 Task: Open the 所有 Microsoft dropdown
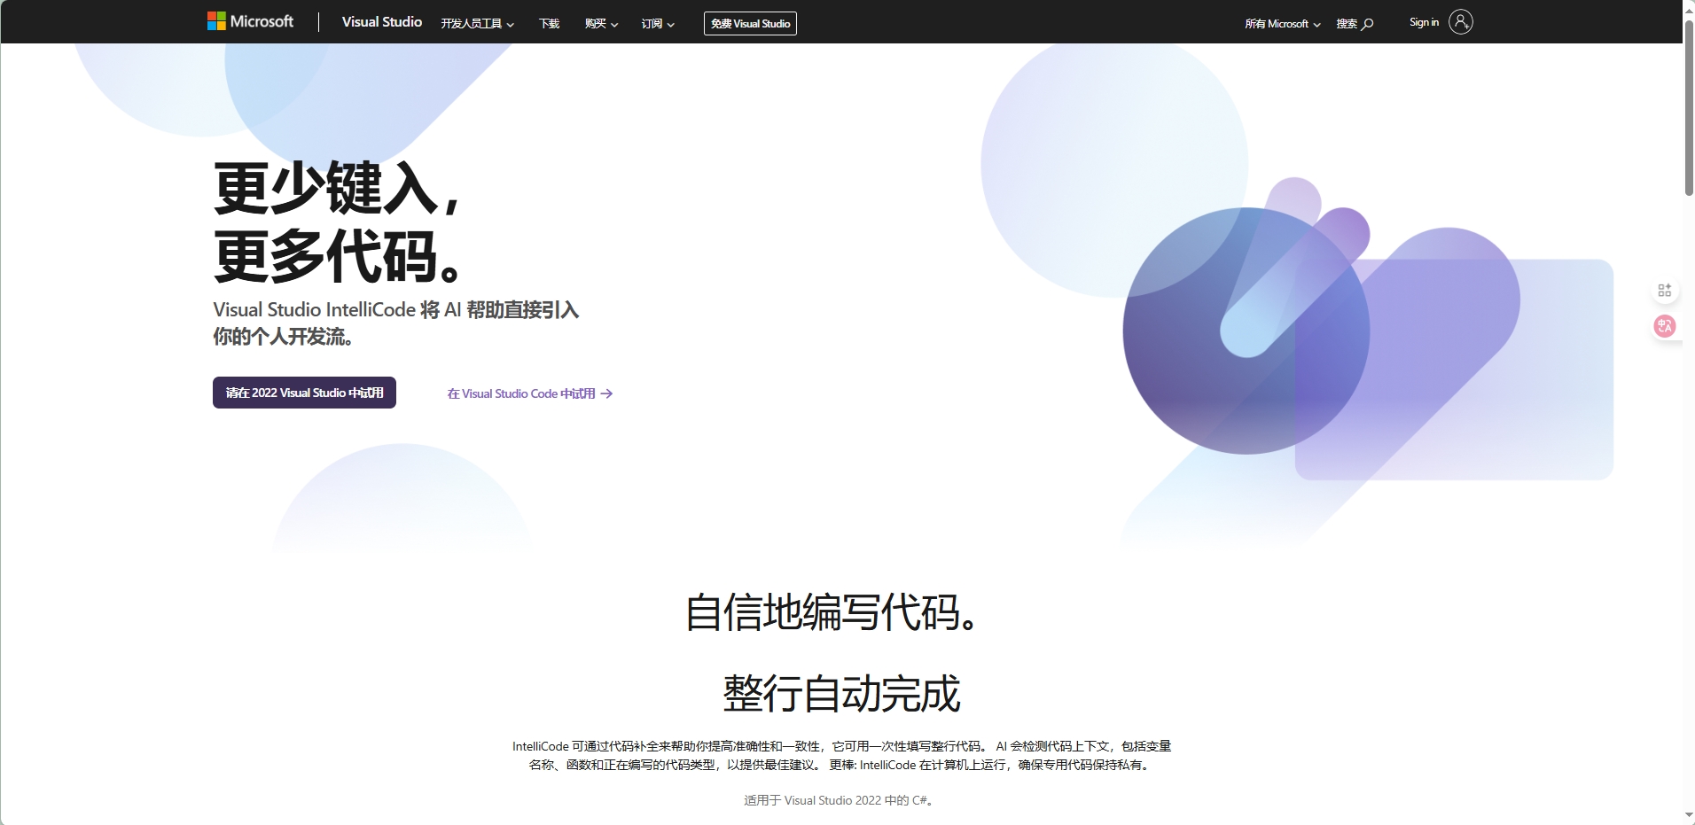click(x=1282, y=24)
